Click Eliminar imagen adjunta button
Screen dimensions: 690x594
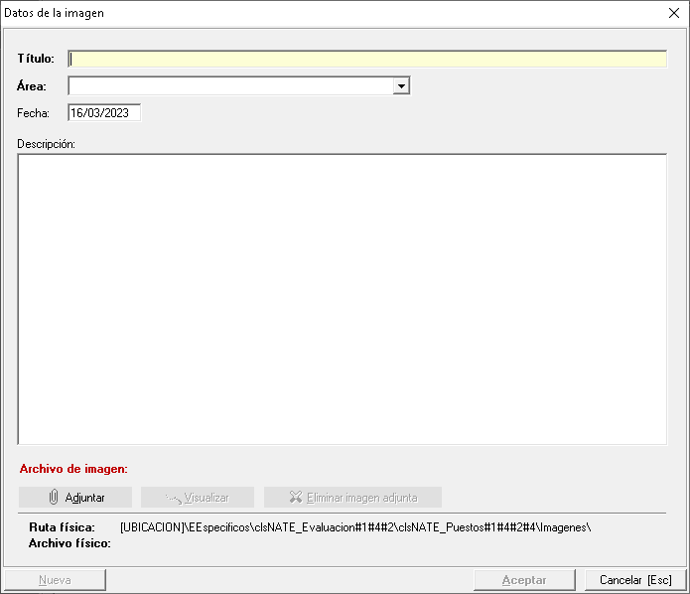point(352,498)
